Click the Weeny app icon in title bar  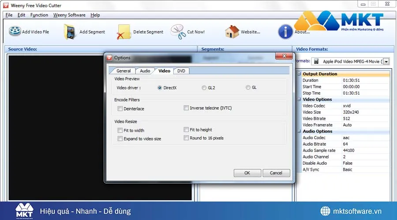point(6,5)
